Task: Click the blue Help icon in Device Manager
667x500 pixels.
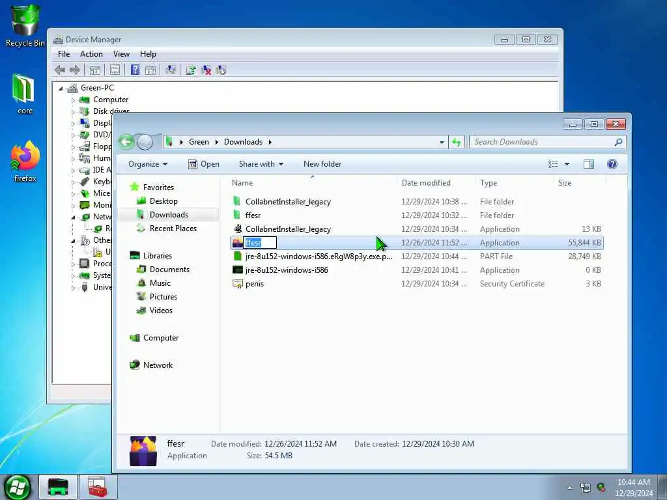Action: coord(135,70)
